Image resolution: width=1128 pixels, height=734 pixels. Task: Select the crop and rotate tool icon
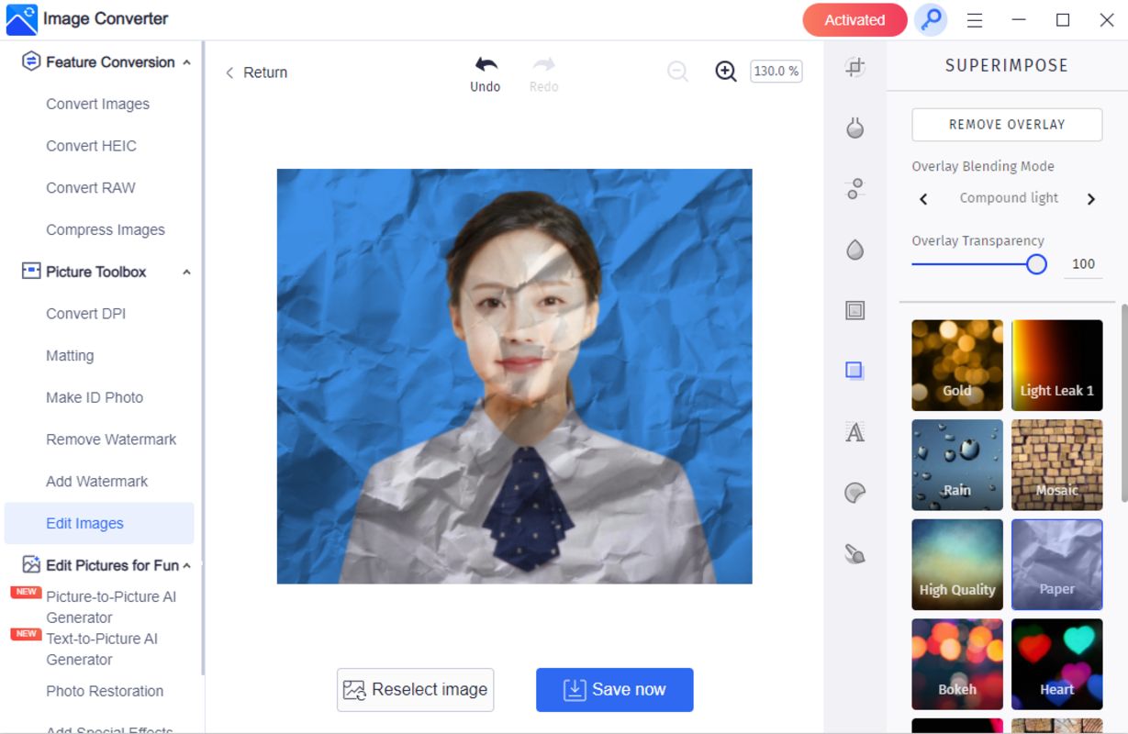pos(855,67)
